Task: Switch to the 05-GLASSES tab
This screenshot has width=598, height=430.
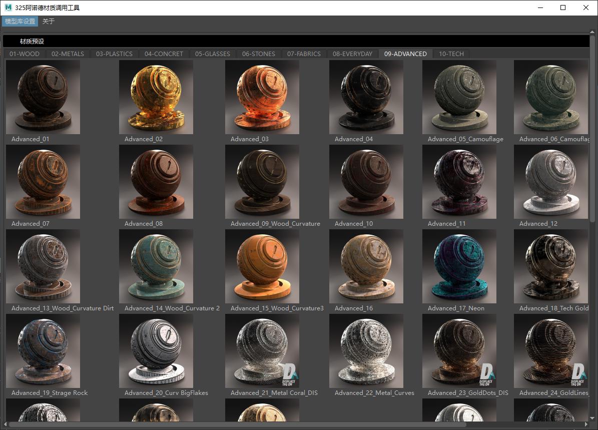Action: tap(213, 54)
